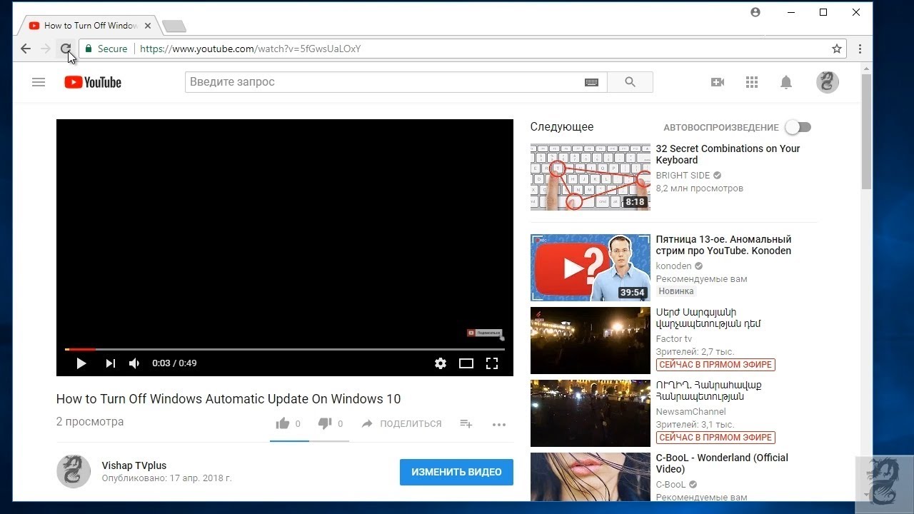Click the 2 просмотра view count
The height and width of the screenshot is (514, 914).
pyautogui.click(x=90, y=422)
